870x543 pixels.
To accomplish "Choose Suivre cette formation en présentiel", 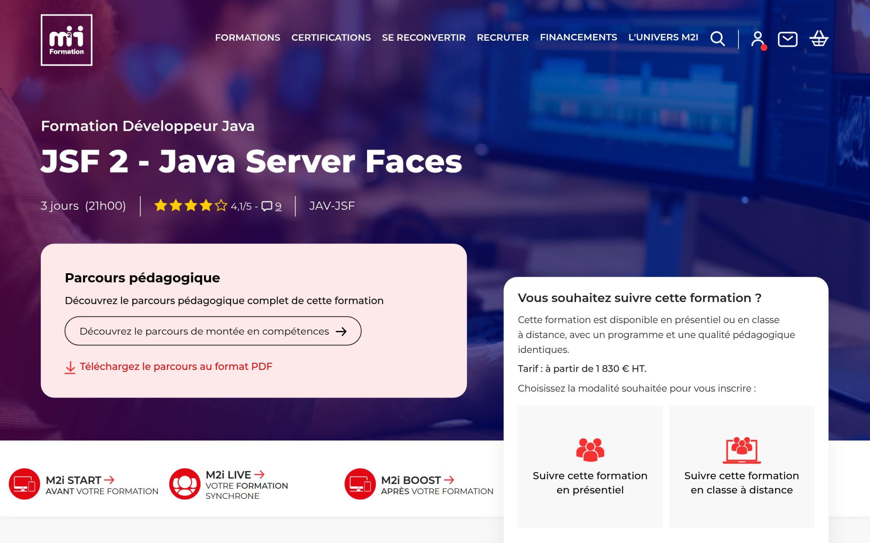I will coord(590,467).
